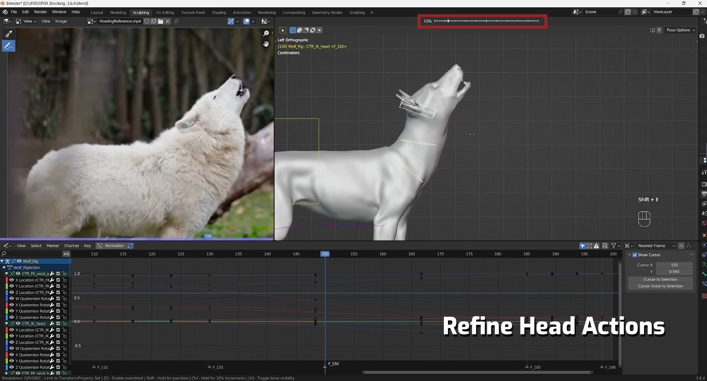Screen dimensions: 707x381
Task: Pin the Scene to workspace
Action: tap(620, 12)
